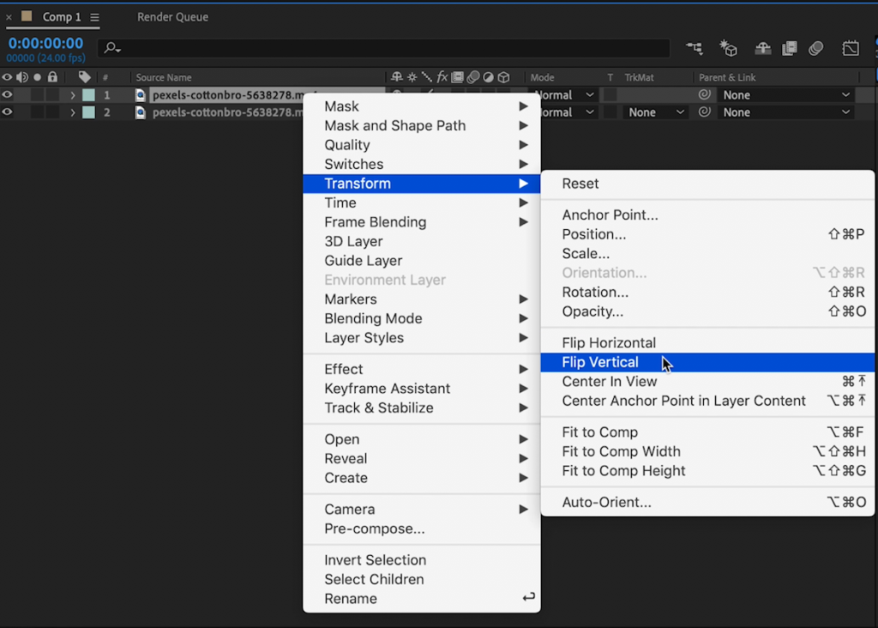Open the graph editor icon
878x628 pixels.
pyautogui.click(x=851, y=48)
